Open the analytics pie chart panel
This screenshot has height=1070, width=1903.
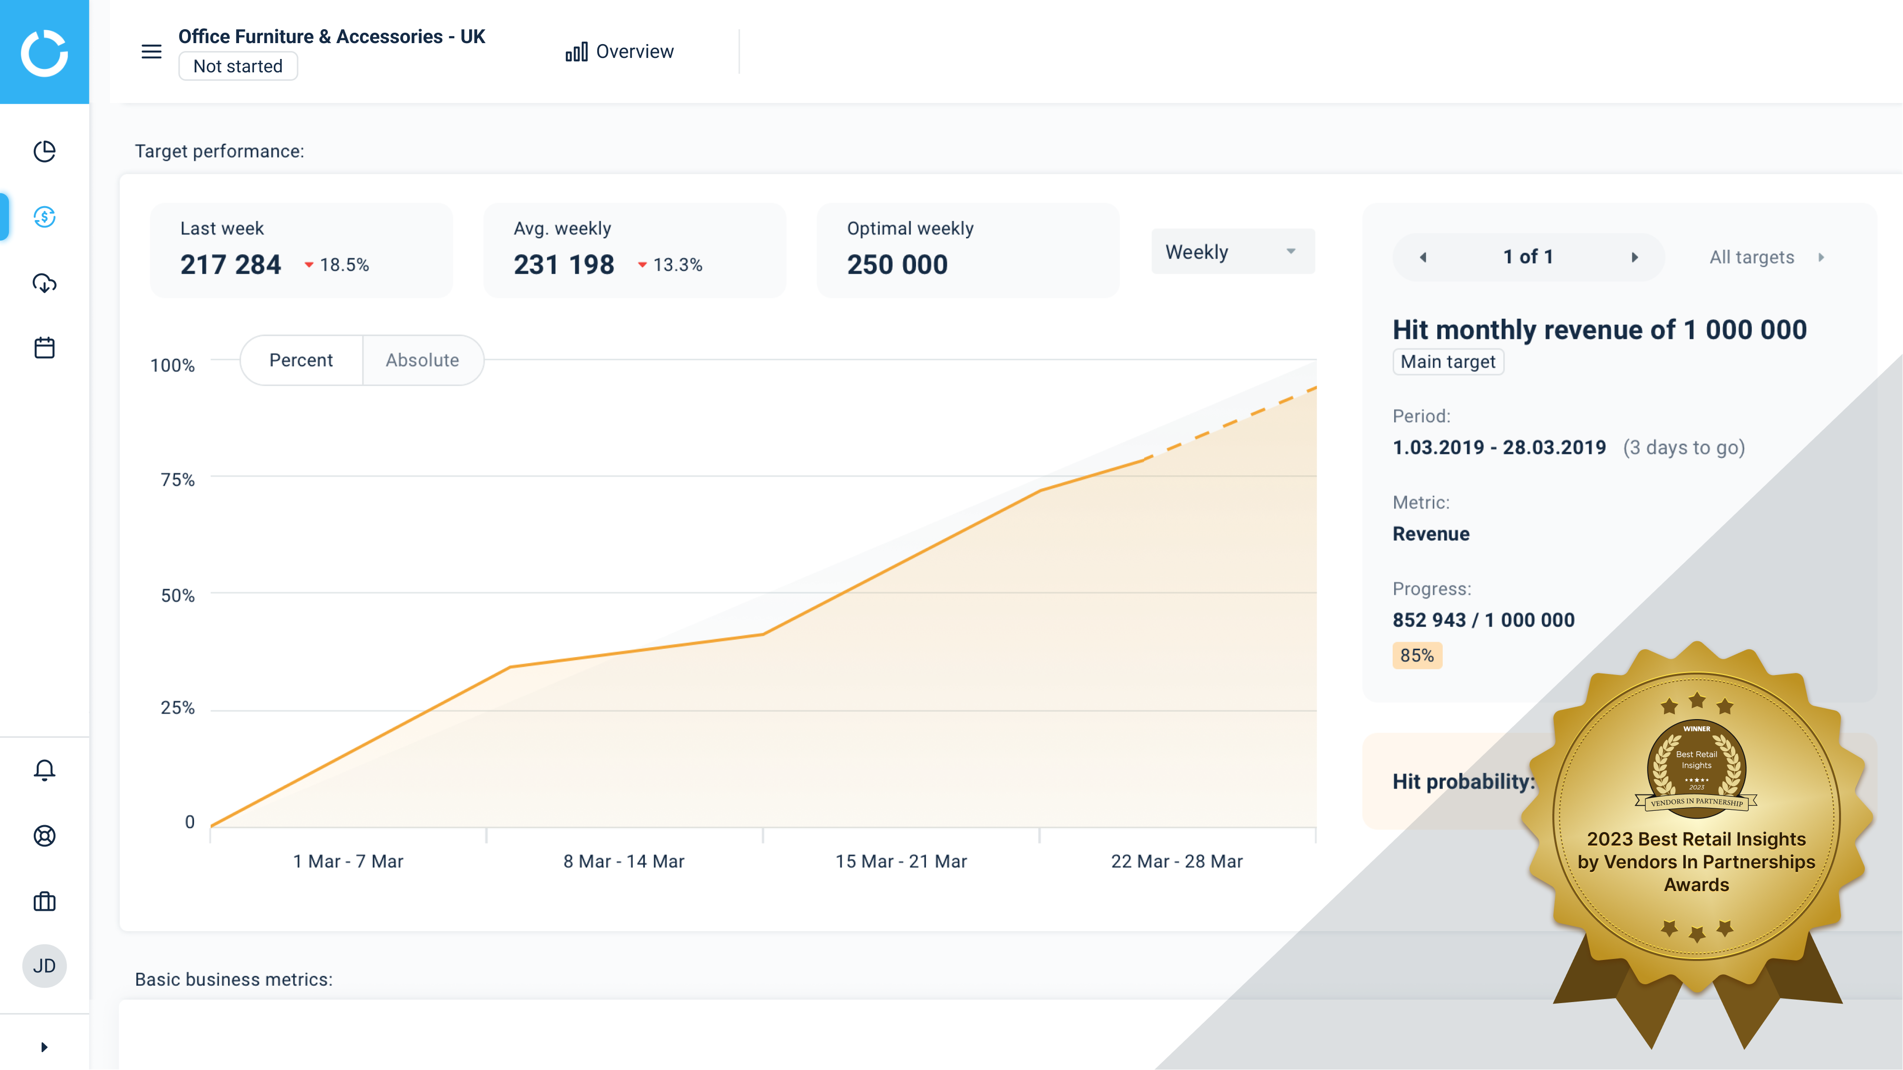click(44, 151)
